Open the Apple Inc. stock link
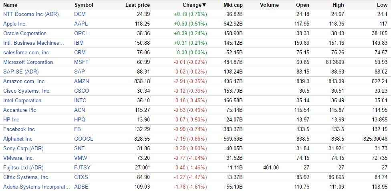391x191 pixels. (15, 24)
